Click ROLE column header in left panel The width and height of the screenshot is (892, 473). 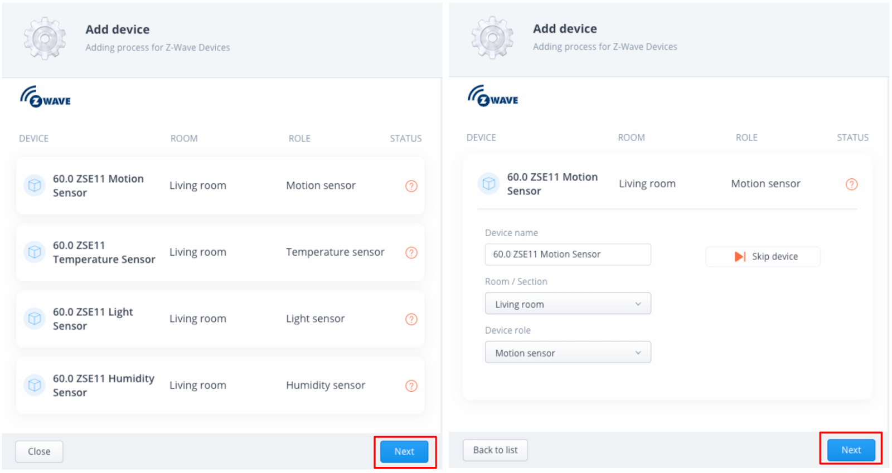299,138
